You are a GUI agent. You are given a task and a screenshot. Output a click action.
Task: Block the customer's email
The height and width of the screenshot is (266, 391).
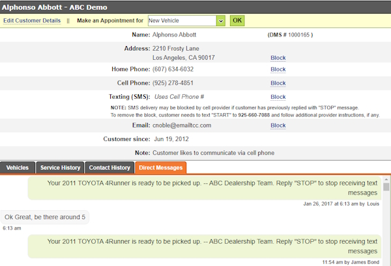point(278,126)
